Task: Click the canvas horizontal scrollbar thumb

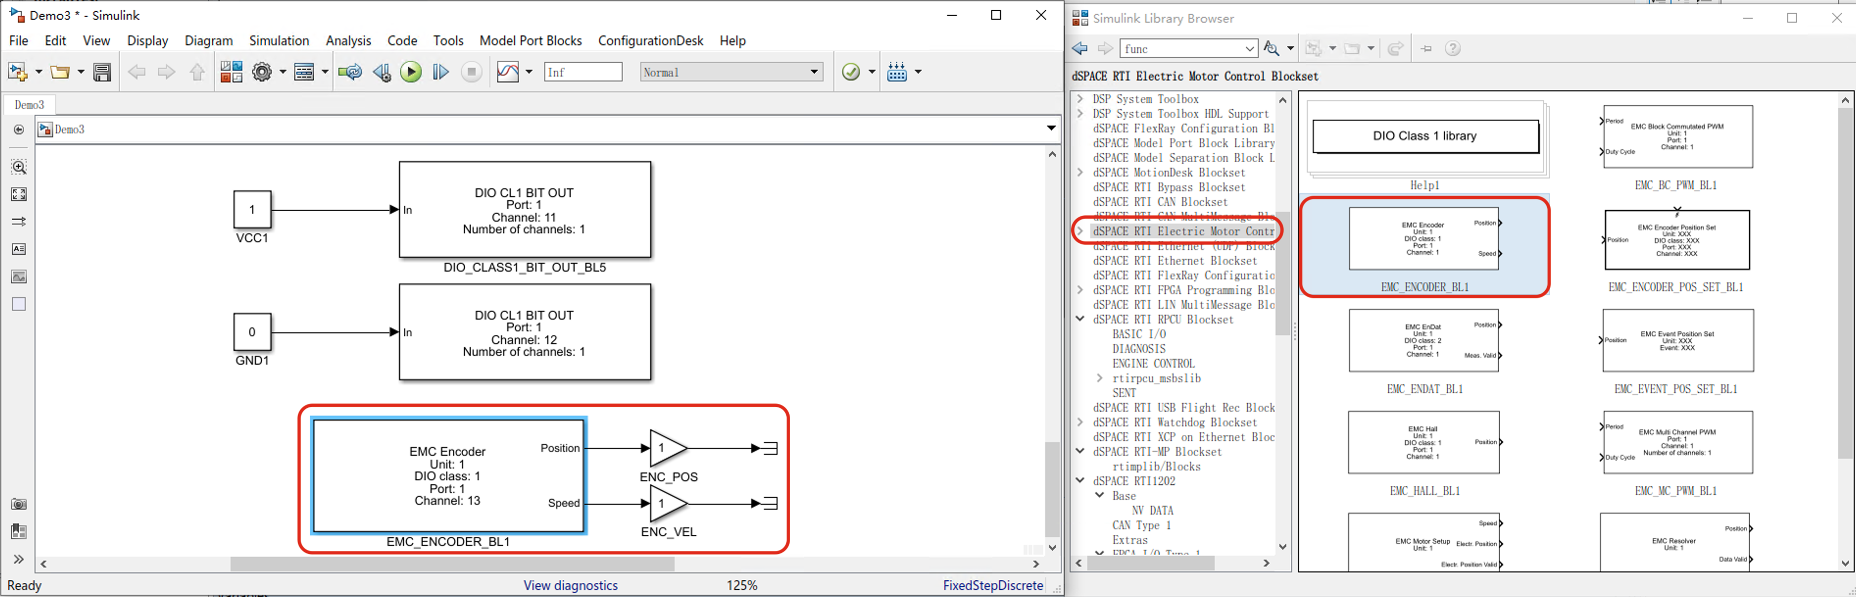Action: point(452,564)
